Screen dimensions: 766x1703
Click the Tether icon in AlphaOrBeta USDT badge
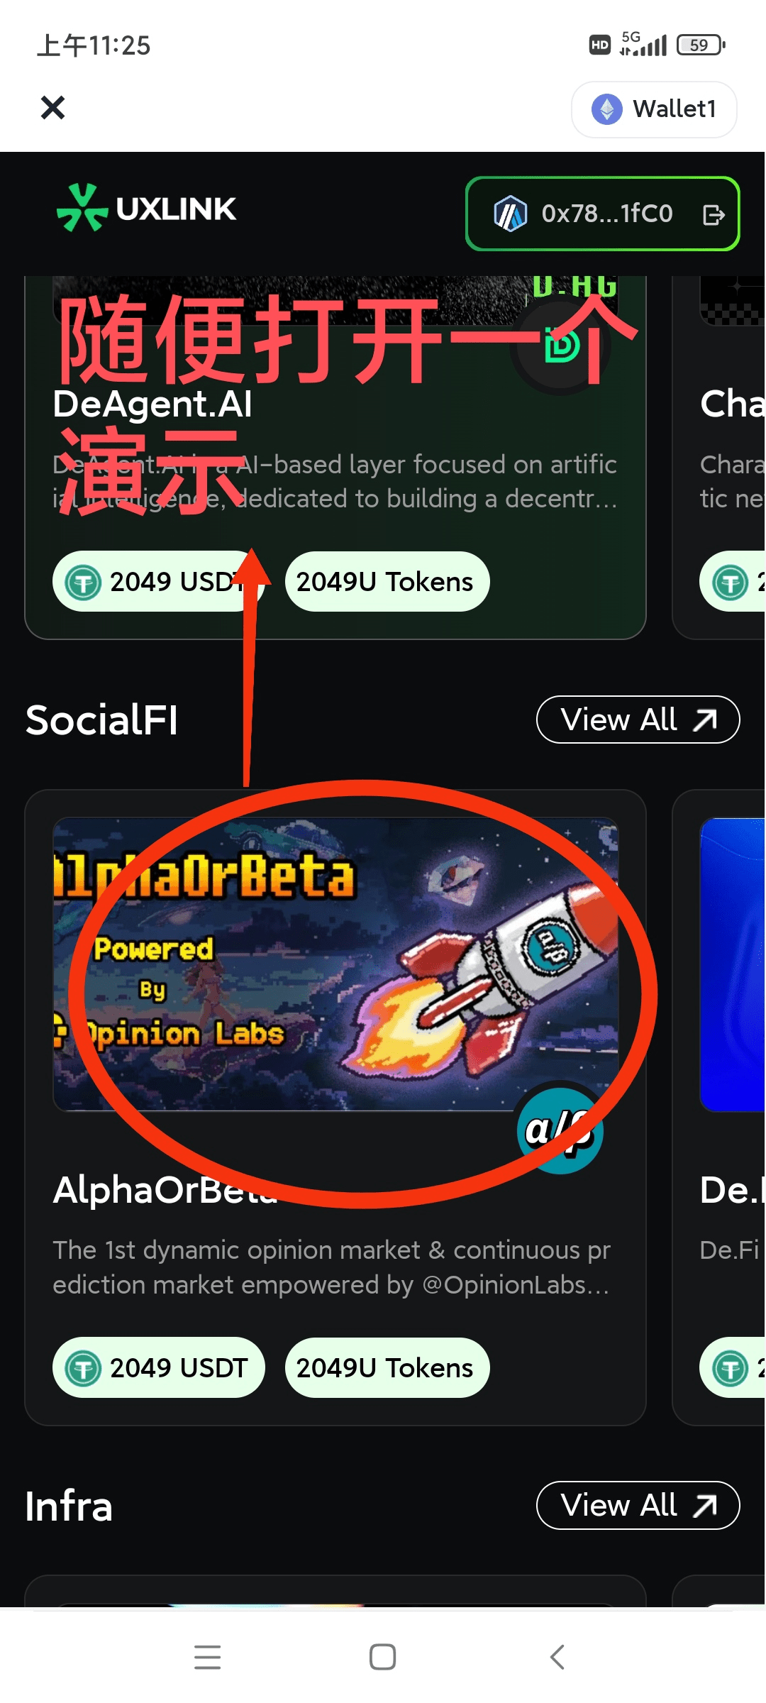[84, 1368]
